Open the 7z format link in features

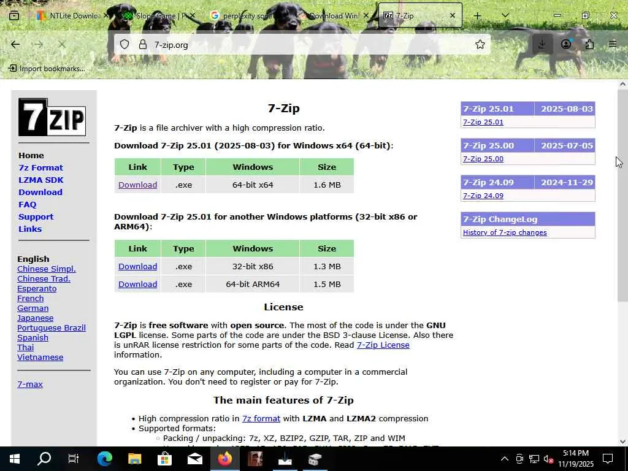(261, 418)
